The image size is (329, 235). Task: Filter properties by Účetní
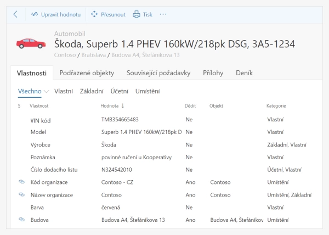120,91
